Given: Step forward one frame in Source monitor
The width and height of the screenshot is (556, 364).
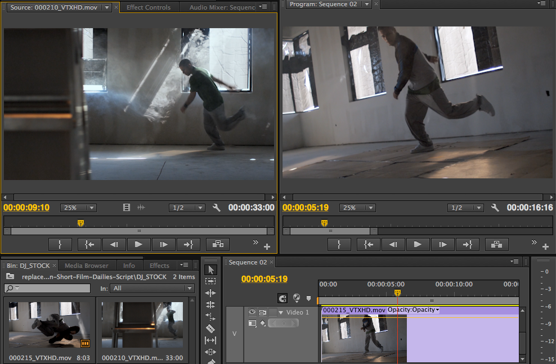Looking at the screenshot, I should pos(163,244).
